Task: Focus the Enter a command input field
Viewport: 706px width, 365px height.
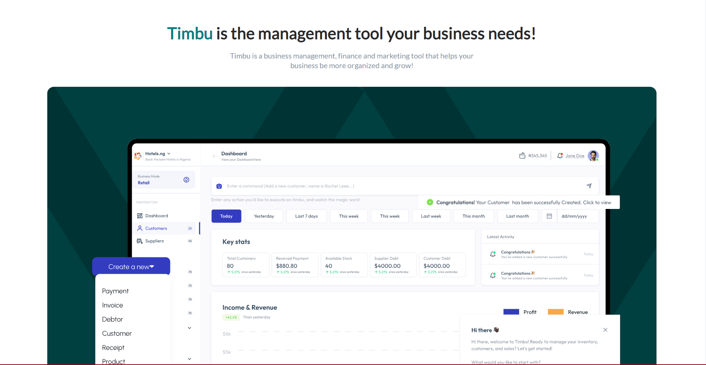Action: coord(405,186)
